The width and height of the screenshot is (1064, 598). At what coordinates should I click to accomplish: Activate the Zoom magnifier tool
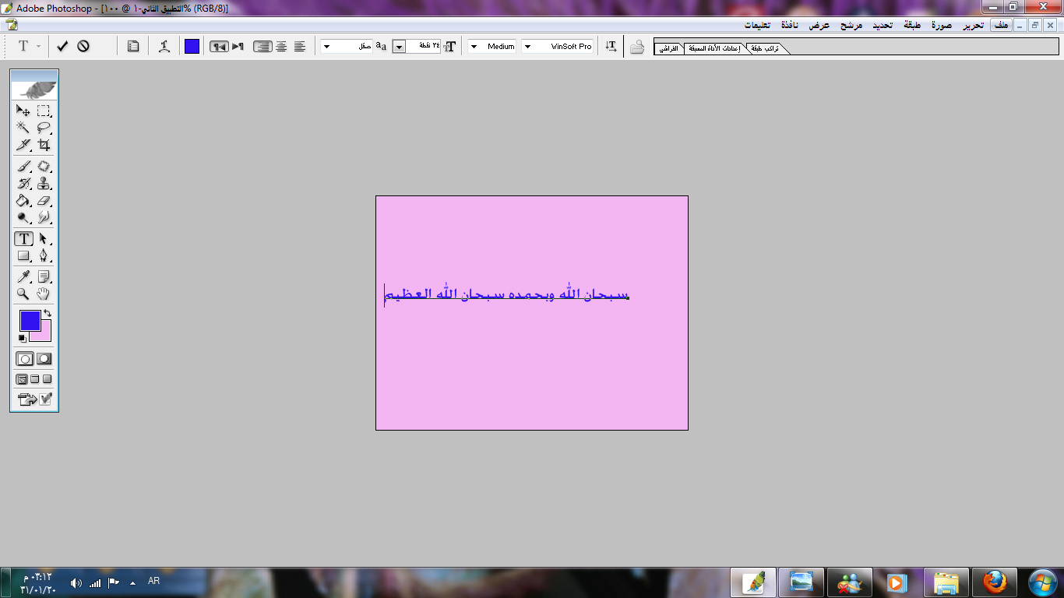pos(23,294)
